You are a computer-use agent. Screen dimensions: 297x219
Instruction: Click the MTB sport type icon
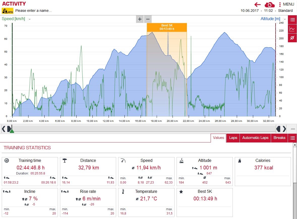click(x=8, y=11)
